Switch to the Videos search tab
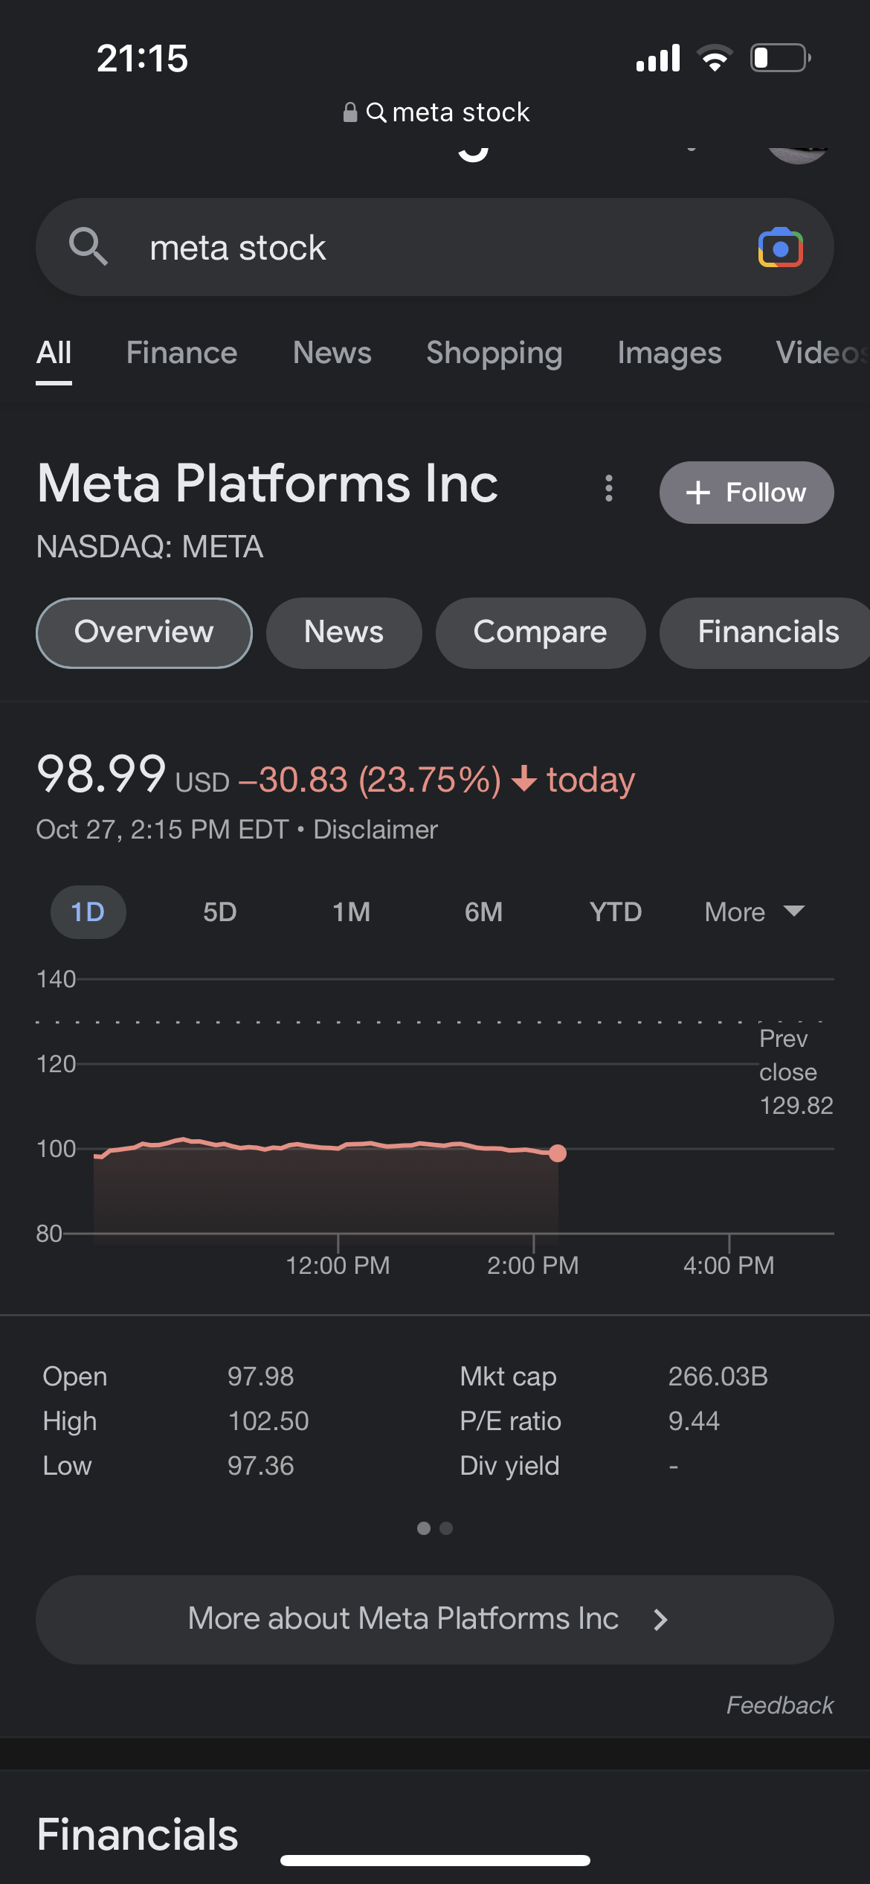This screenshot has height=1884, width=870. 822,353
